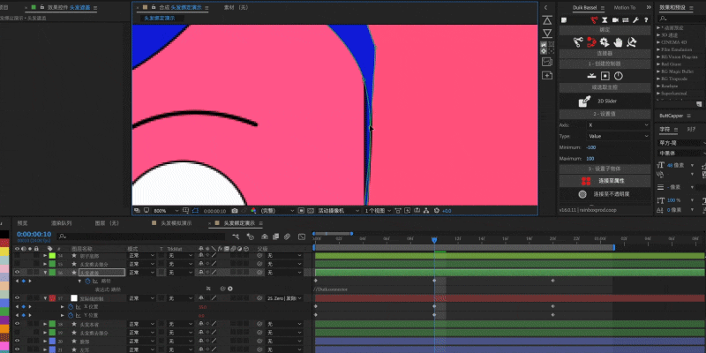Switch to the 素材 (无) viewer tab
This screenshot has width=706, height=353.
click(236, 7)
